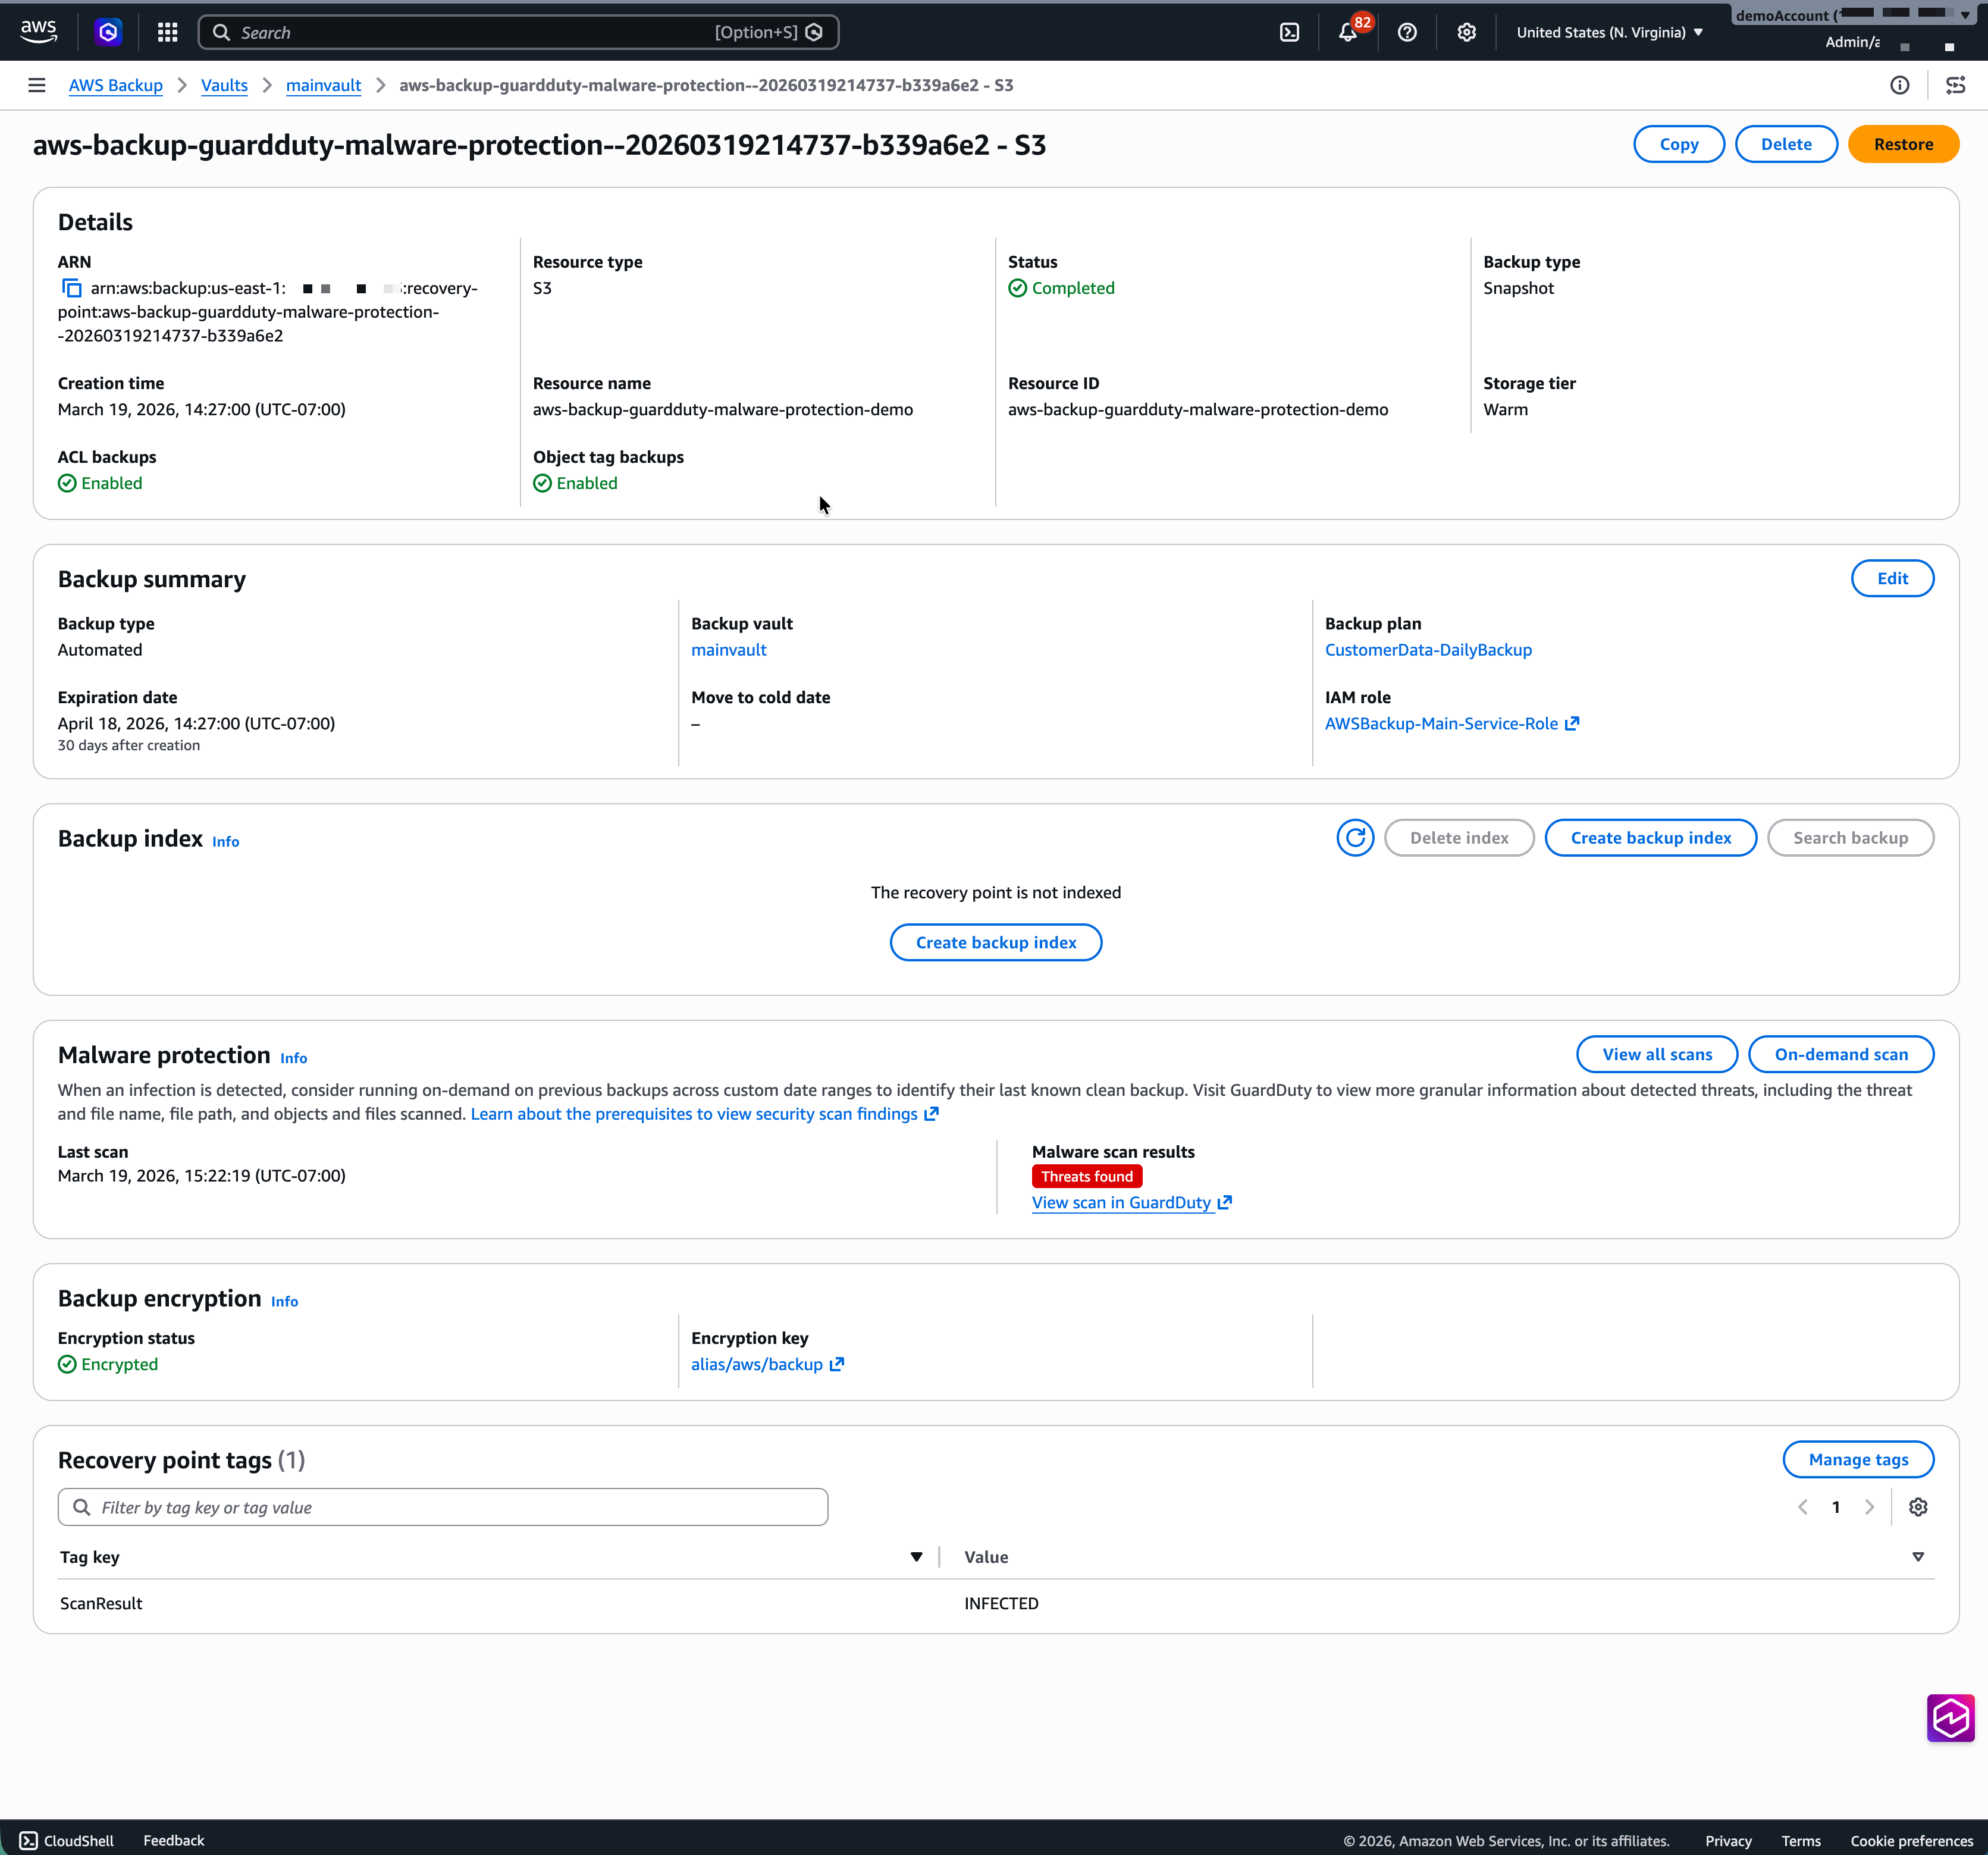The width and height of the screenshot is (1988, 1855).
Task: Click the Delete button
Action: pos(1786,144)
